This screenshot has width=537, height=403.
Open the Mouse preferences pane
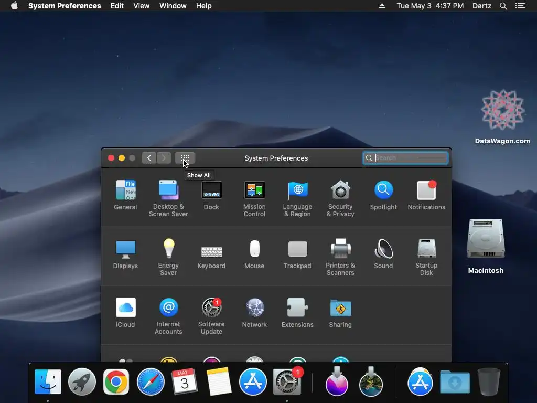[x=254, y=253]
